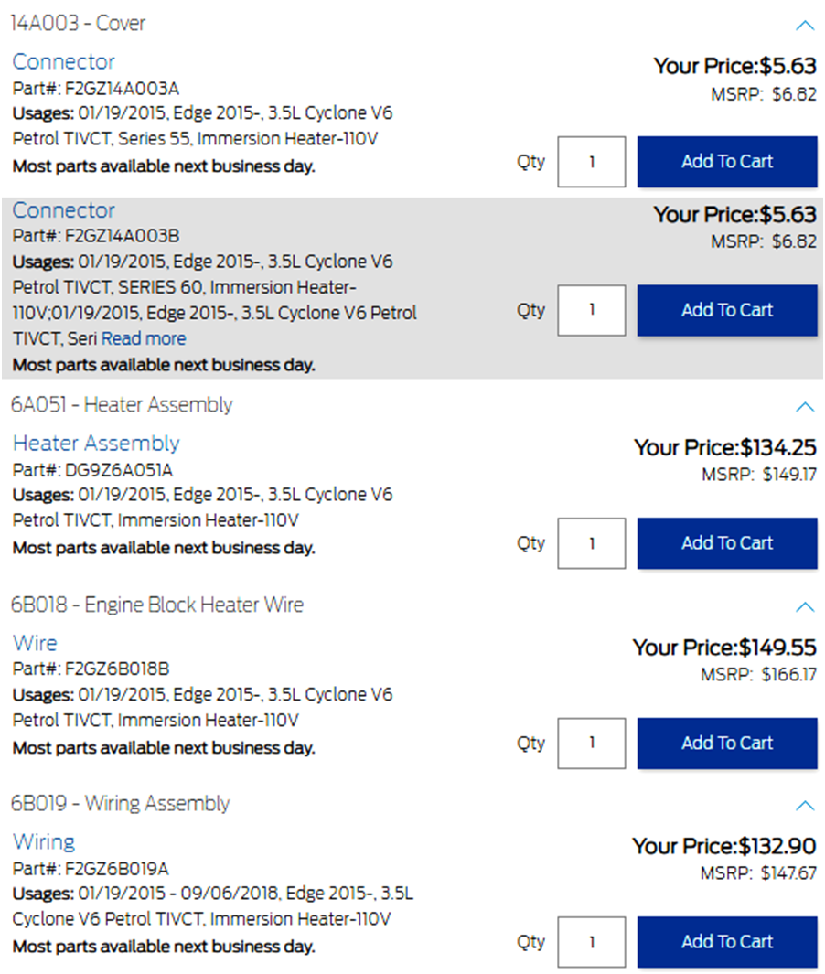This screenshot has height=974, width=825.
Task: Add Connector F2GZ14A003A to cart
Action: [727, 162]
